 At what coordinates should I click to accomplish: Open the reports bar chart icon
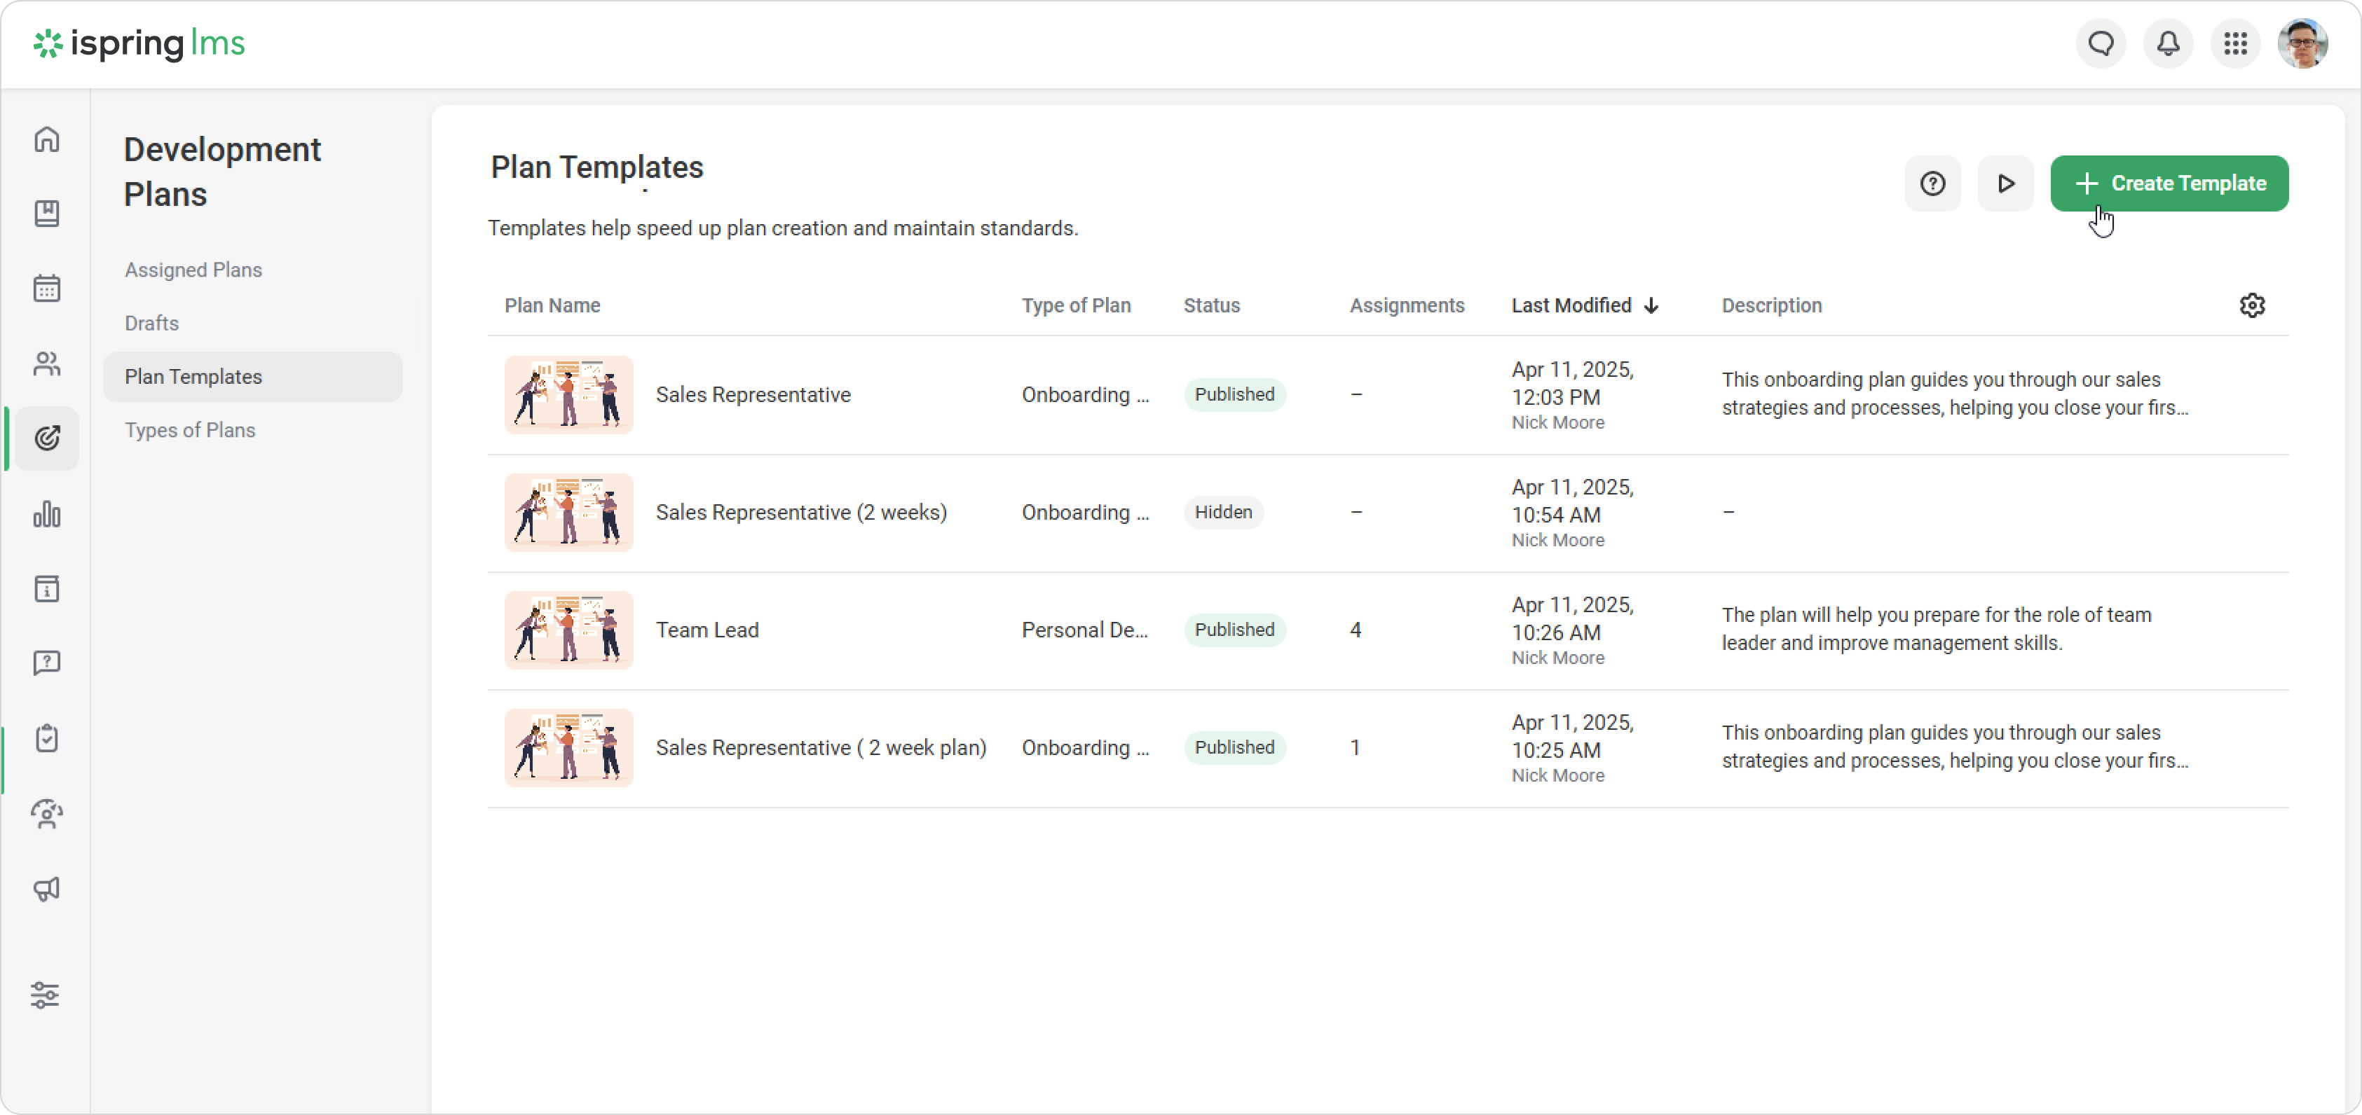47,514
